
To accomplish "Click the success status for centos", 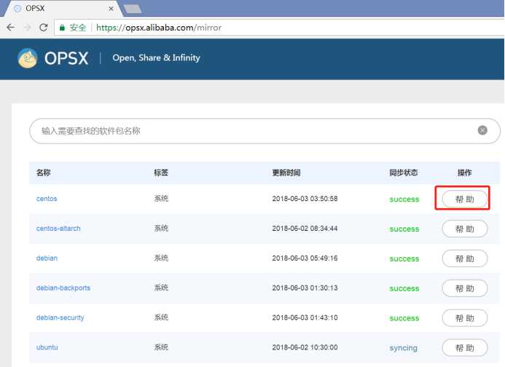I will [x=404, y=200].
